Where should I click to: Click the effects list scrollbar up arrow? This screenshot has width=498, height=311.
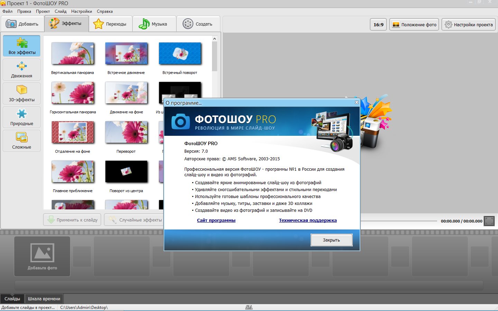click(214, 39)
